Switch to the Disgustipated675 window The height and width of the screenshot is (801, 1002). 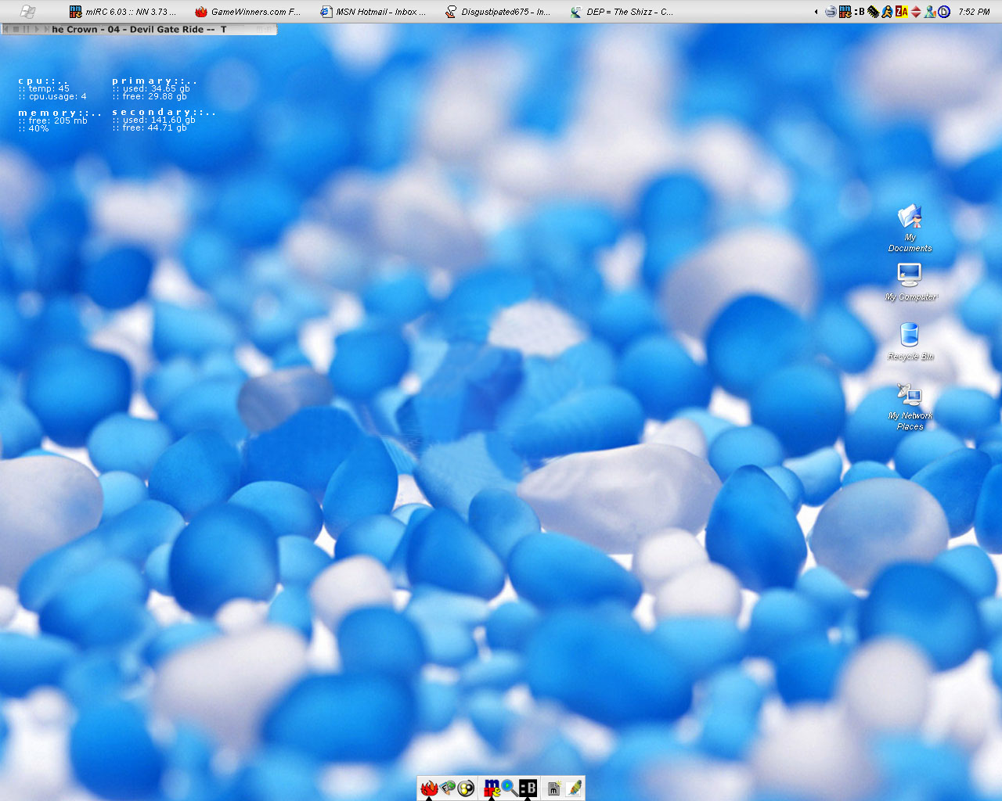(498, 12)
